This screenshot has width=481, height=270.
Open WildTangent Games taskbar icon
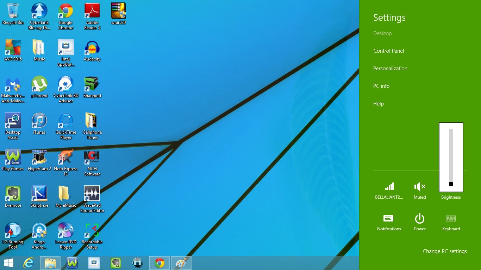tap(72, 263)
